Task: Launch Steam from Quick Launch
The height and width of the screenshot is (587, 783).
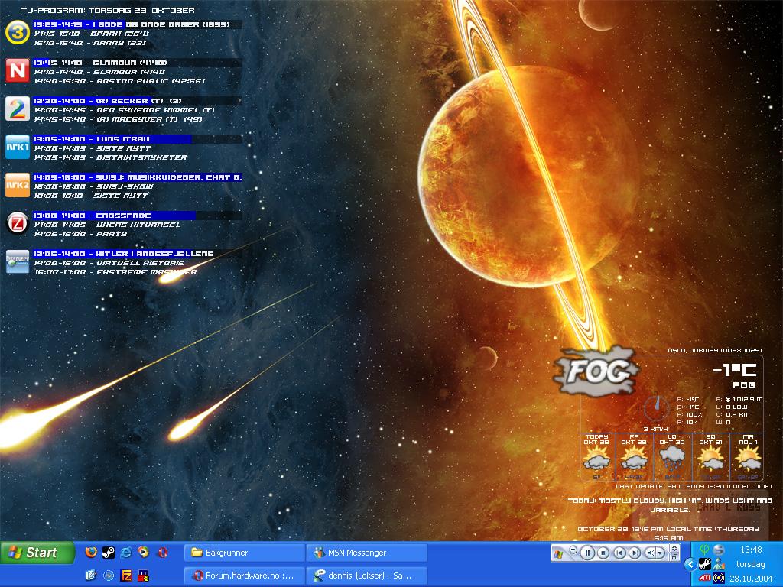Action: (109, 552)
